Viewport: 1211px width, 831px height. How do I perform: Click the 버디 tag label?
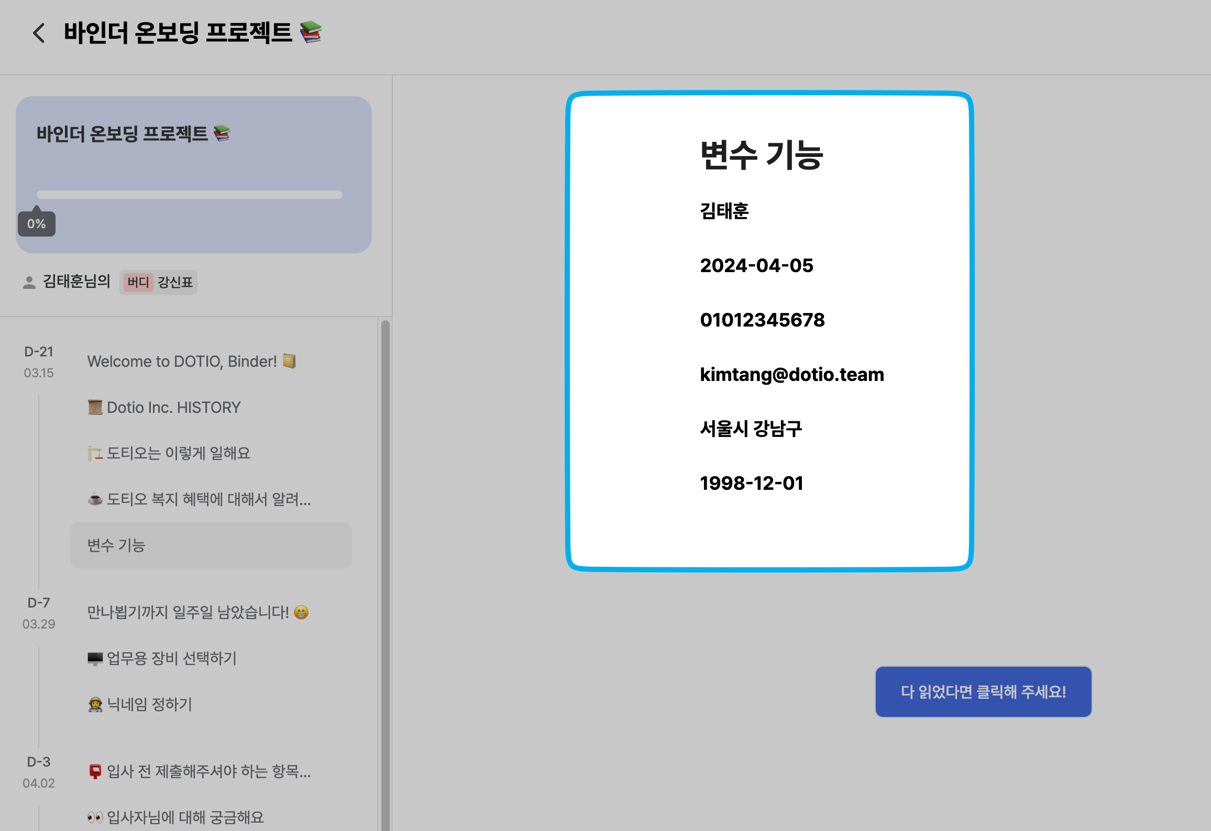click(138, 283)
